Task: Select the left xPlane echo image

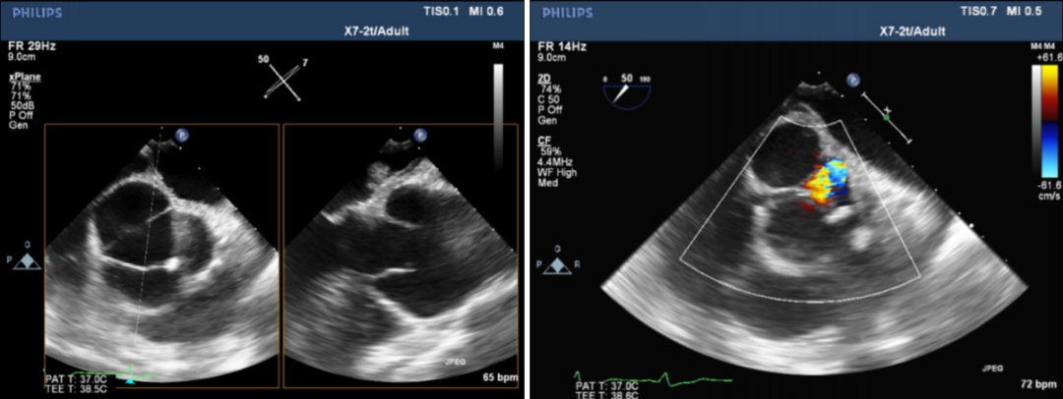Action: [160, 255]
